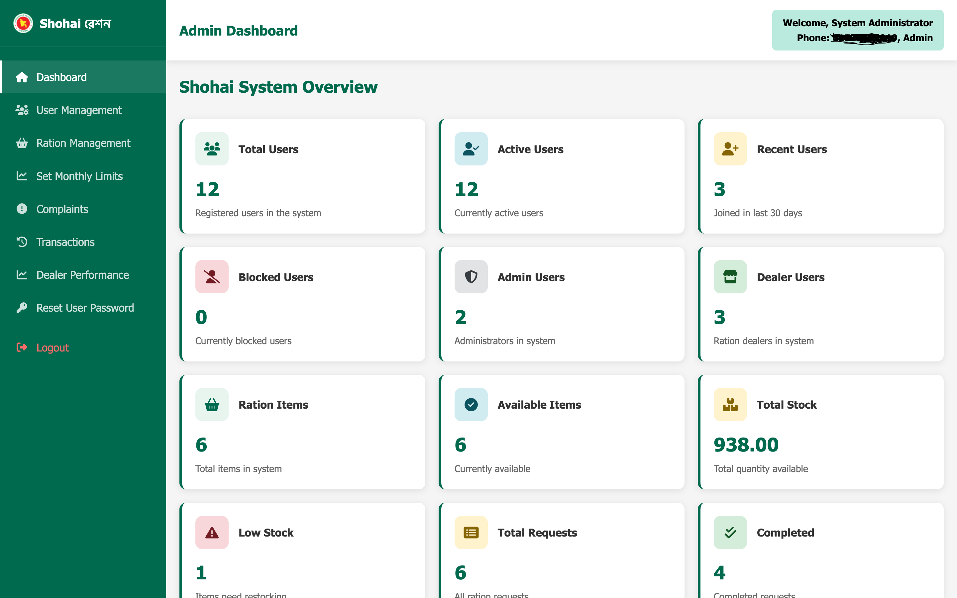Click the Transactions history icon
Viewport: 957px width, 598px height.
click(22, 242)
